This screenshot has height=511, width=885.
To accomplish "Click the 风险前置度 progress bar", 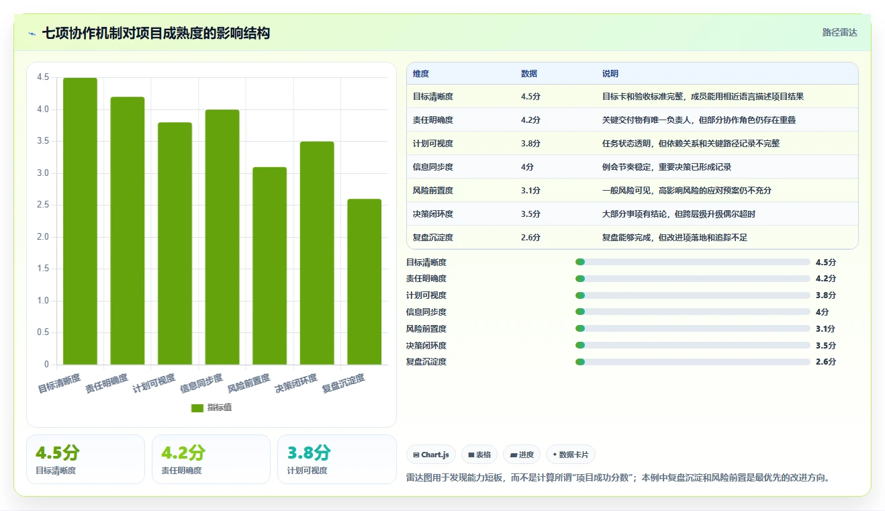I will click(x=693, y=328).
